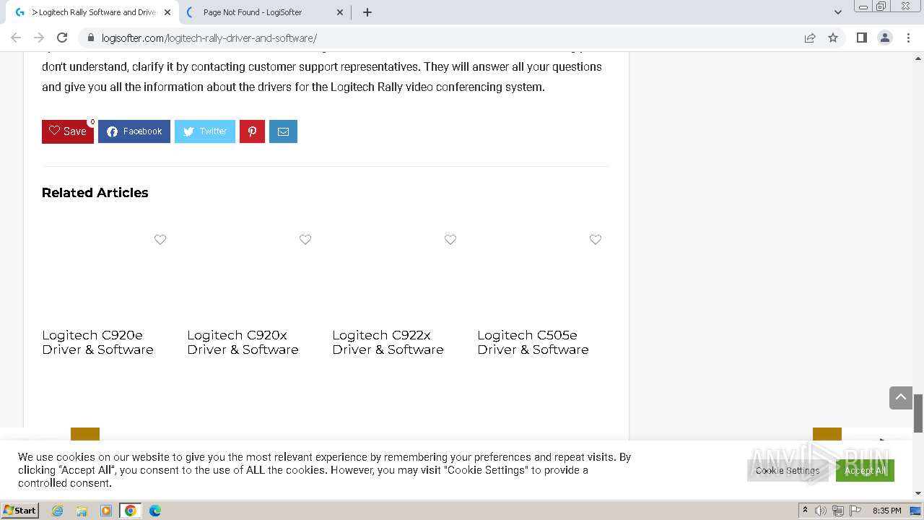Open network tray icon
The height and width of the screenshot is (520, 924).
[x=838, y=511]
